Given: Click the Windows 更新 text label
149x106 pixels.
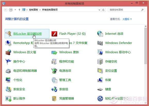Looking at the screenshot, I should [69, 52].
